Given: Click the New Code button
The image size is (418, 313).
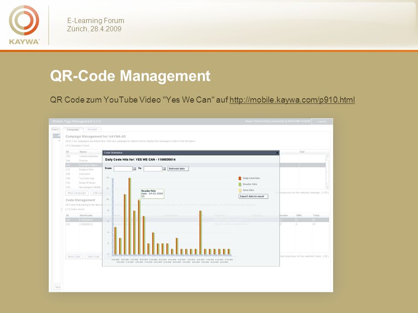Looking at the screenshot, I should (74, 256).
